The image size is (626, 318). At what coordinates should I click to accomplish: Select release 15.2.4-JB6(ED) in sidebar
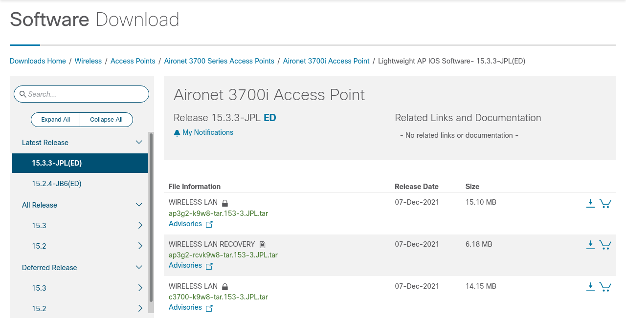[57, 184]
